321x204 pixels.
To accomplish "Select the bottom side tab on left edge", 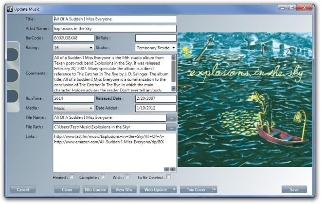I will (x=13, y=96).
